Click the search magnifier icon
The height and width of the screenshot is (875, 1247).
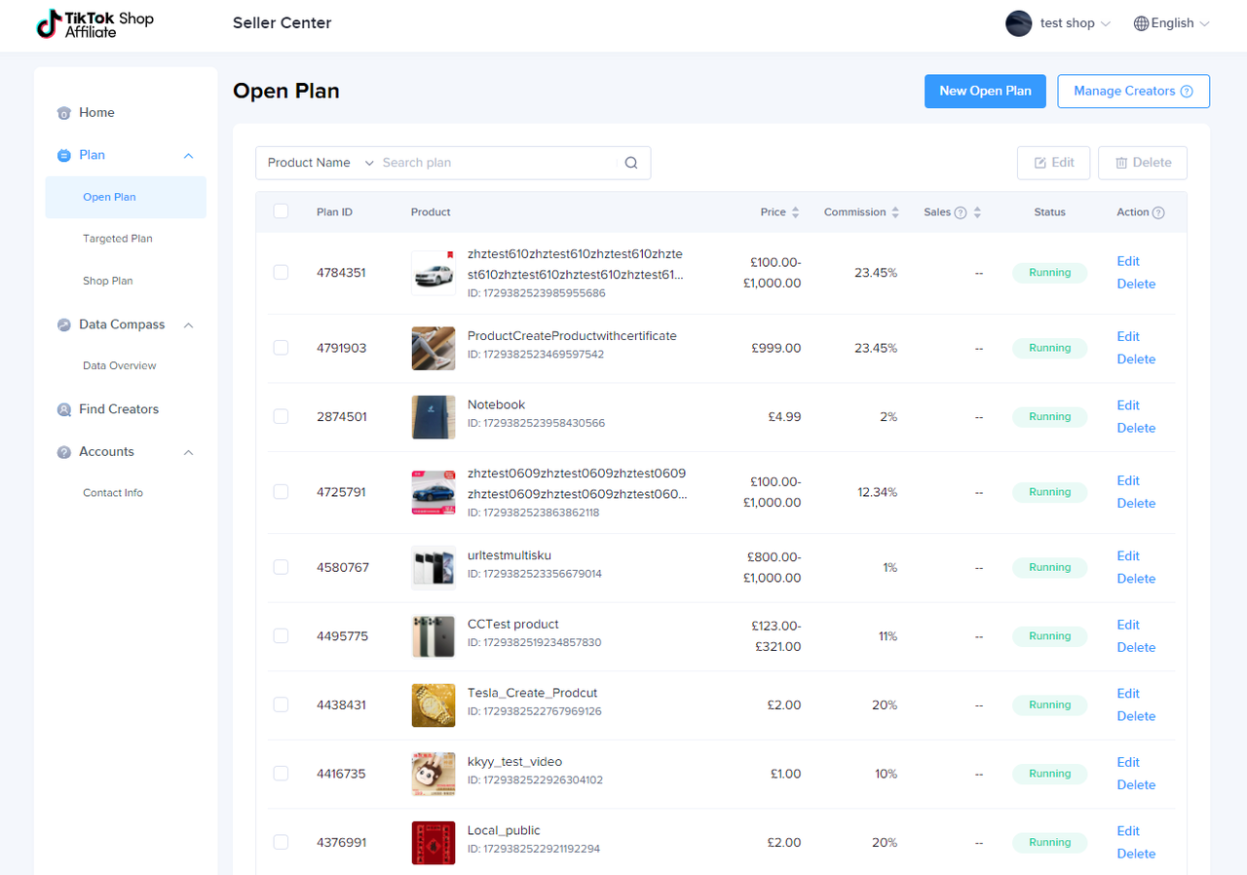pyautogui.click(x=631, y=163)
